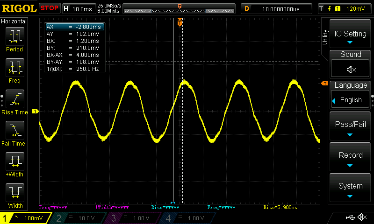Click the AX cursor value field
The width and height of the screenshot is (374, 224).
click(75, 27)
